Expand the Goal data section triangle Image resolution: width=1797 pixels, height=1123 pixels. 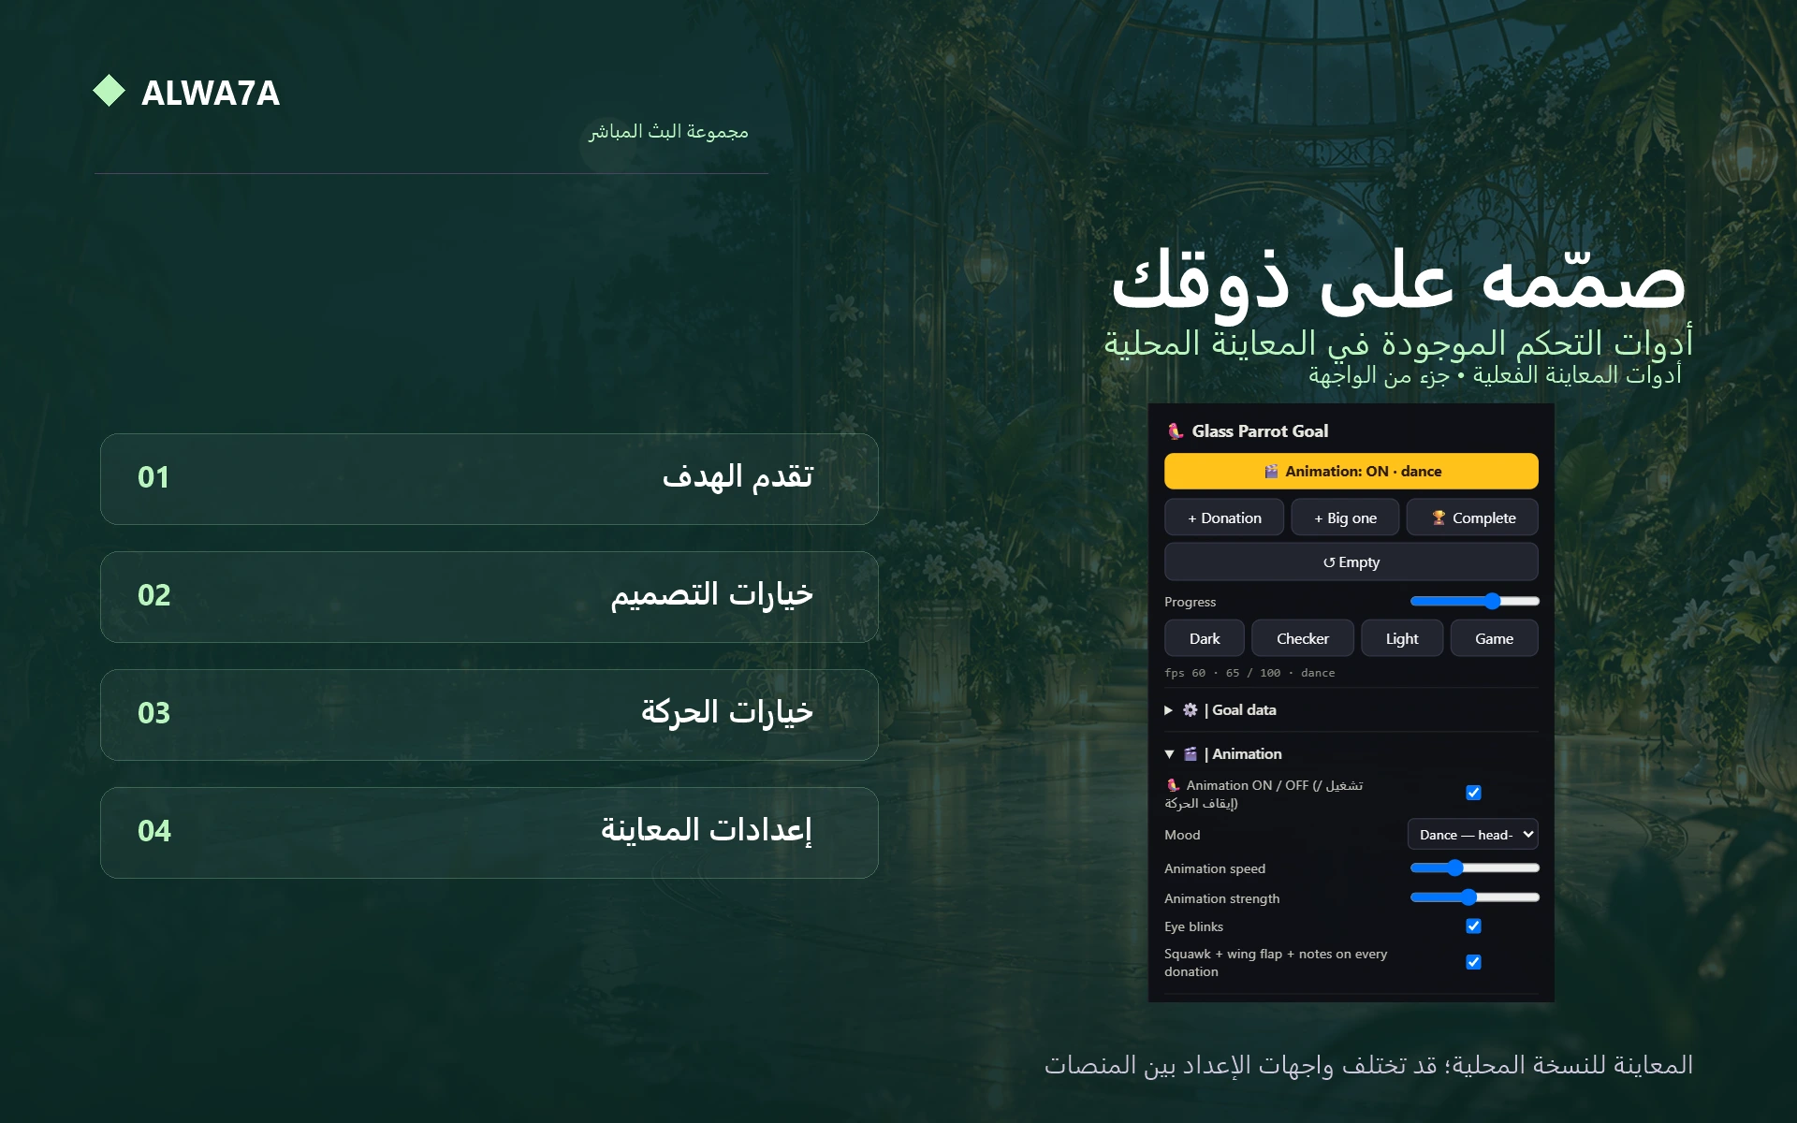click(1169, 710)
